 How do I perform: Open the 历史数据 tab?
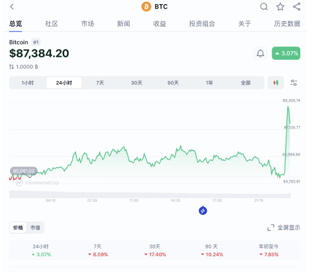(287, 24)
